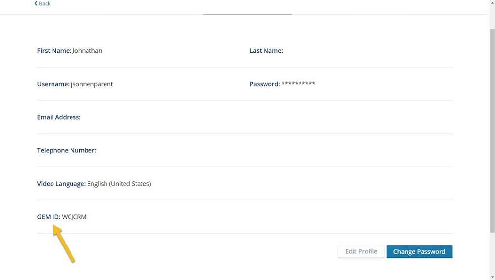The width and height of the screenshot is (495, 280).
Task: Click the scrollbar down arrow icon
Action: coord(492,277)
